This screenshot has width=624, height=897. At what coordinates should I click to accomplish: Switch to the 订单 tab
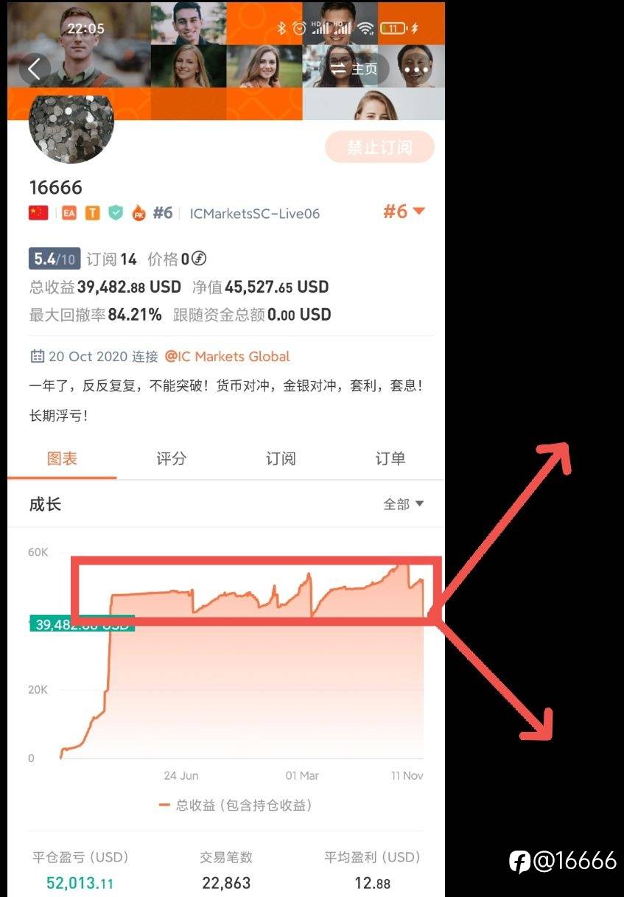point(390,458)
